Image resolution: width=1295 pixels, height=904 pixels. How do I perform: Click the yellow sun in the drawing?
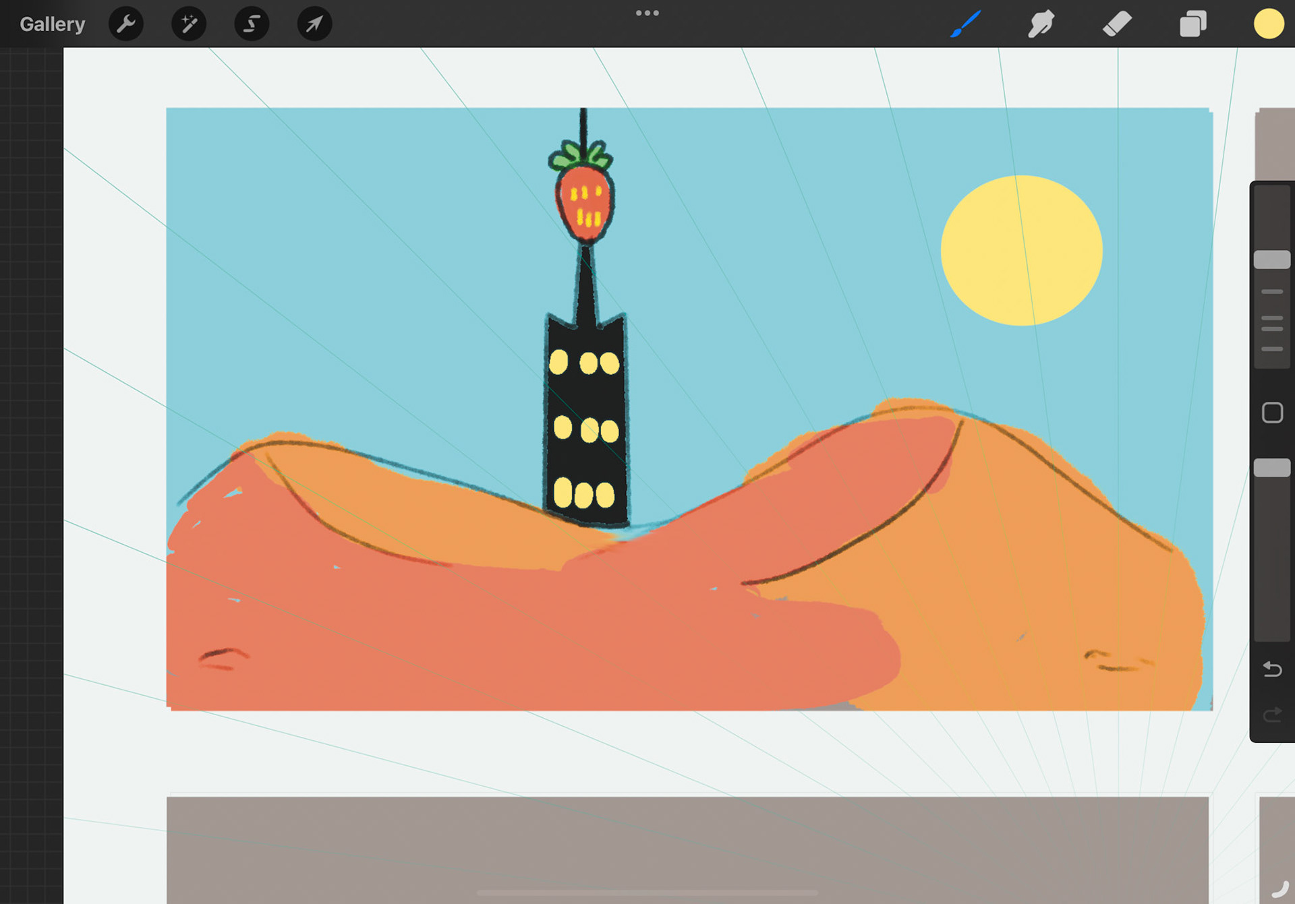[x=1021, y=251]
